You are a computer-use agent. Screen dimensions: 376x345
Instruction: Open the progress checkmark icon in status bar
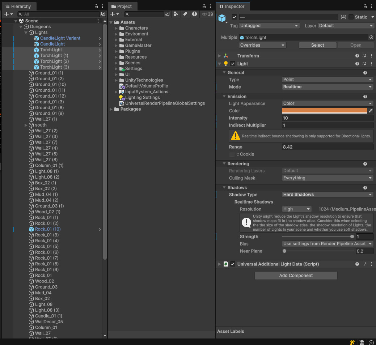coord(371,342)
